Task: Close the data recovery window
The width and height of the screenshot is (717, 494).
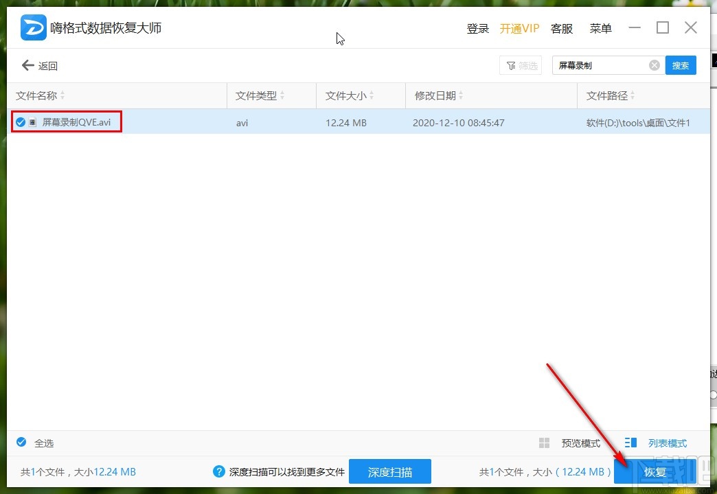Action: (691, 27)
